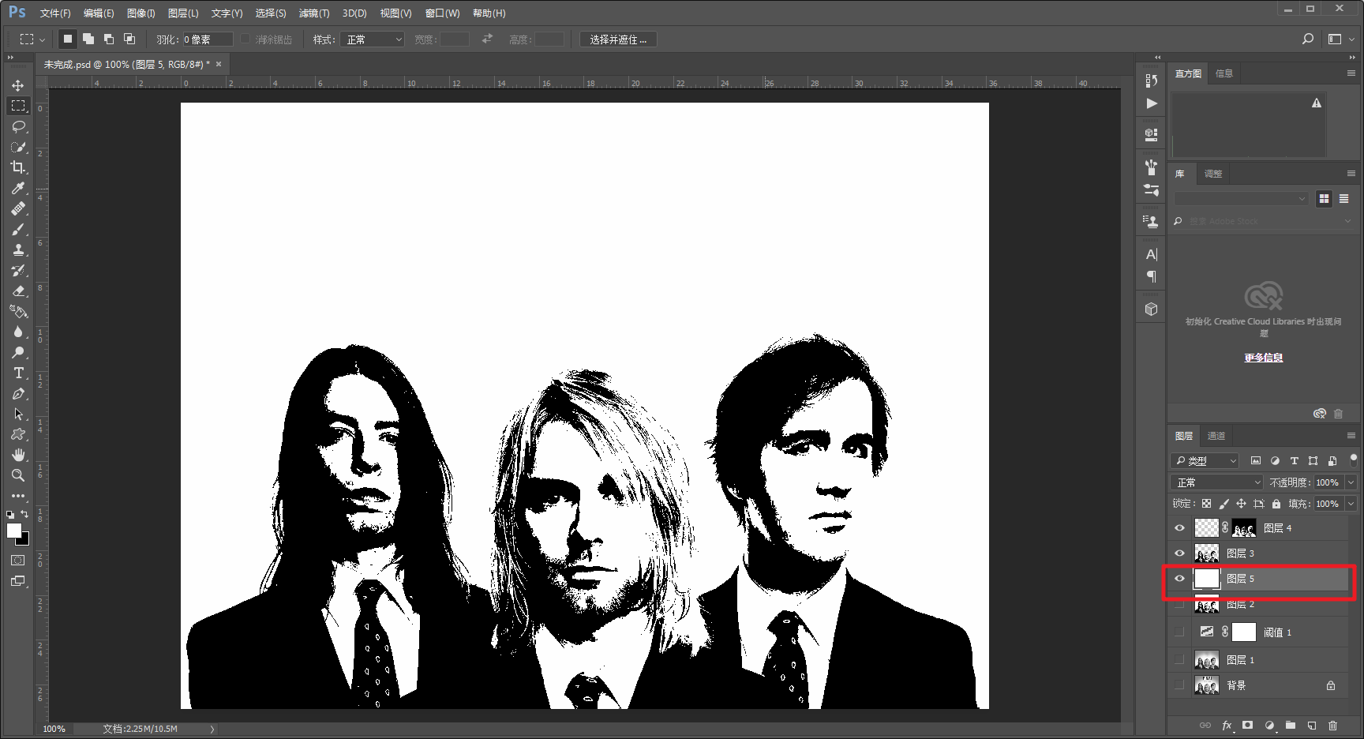1364x739 pixels.
Task: Open the marquee tool preset picker
Action: point(32,39)
